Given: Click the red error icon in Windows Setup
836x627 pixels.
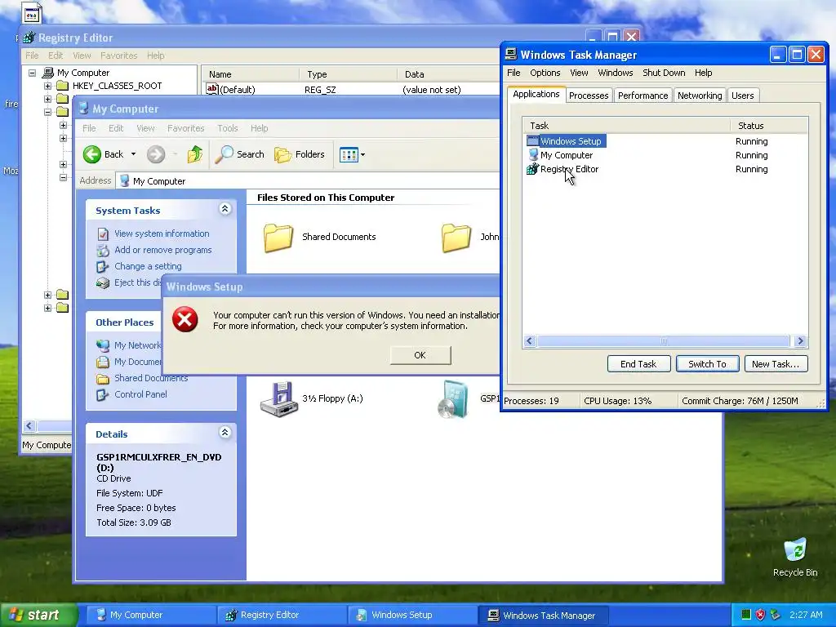Looking at the screenshot, I should 185,319.
